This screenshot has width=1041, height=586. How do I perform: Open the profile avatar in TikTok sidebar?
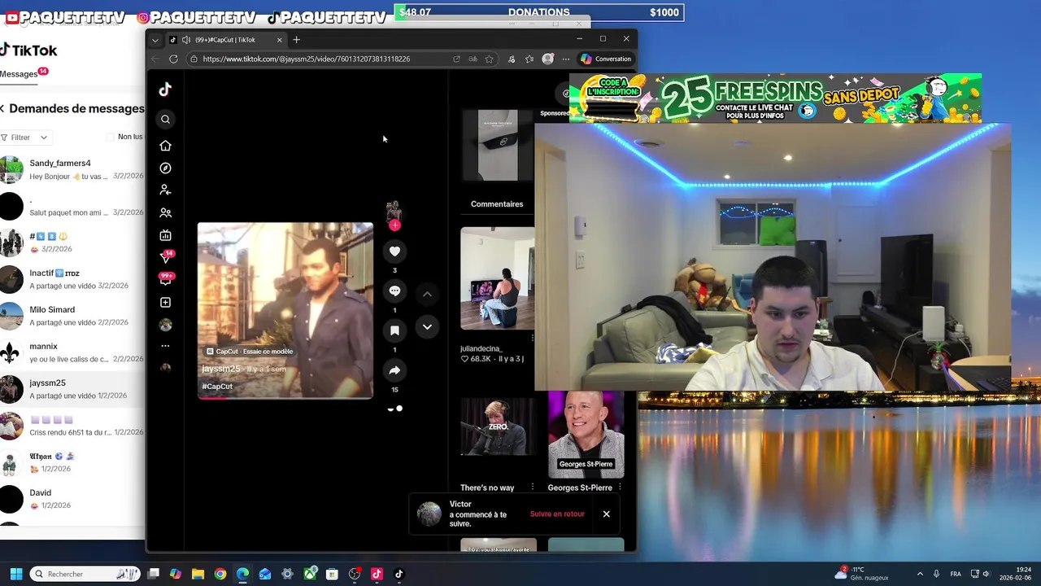point(165,325)
